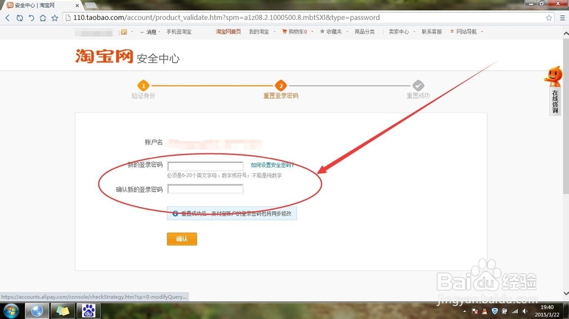
Task: Click the undo/restore arrow icon in toolbar
Action: [x=31, y=18]
